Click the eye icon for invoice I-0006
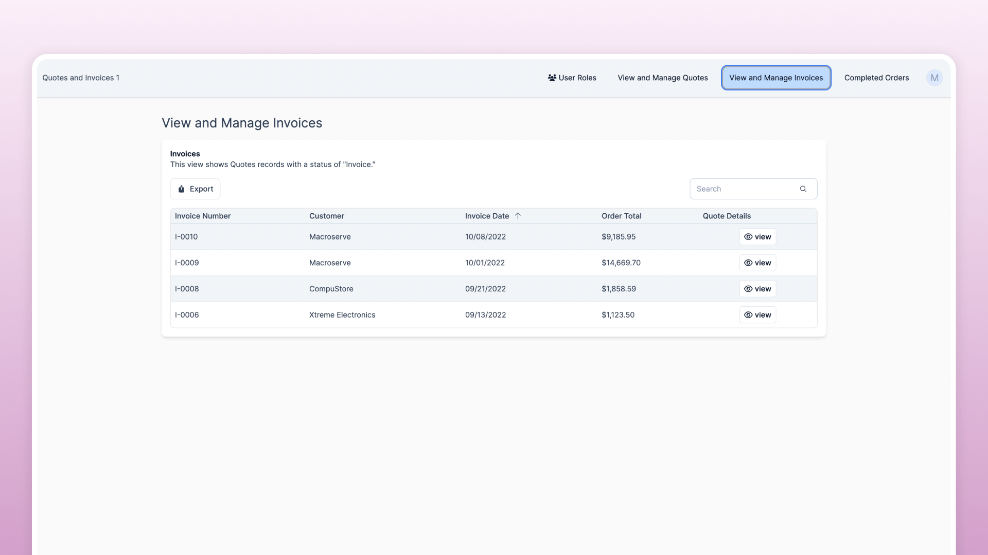Screen dimensions: 988x555 click(748, 315)
